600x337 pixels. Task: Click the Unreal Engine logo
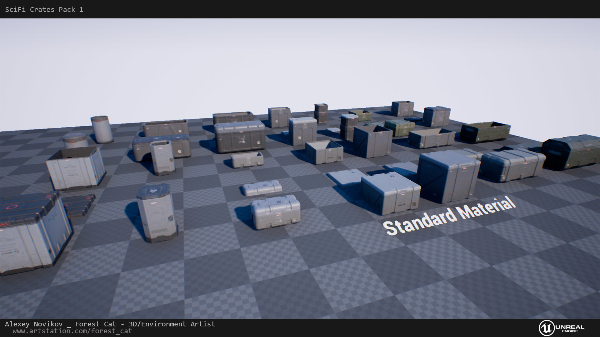561,328
